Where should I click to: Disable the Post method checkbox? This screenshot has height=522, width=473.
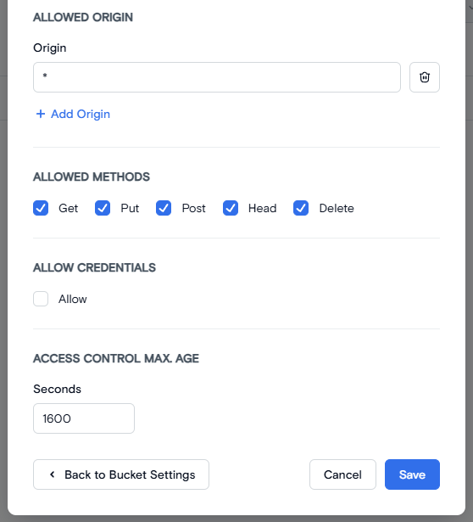tap(164, 208)
